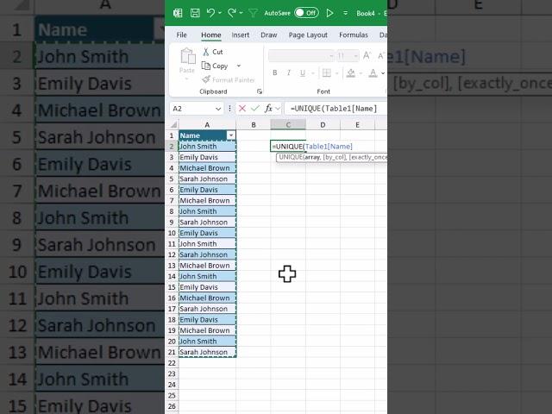Open Insert Function via fx icon

[x=269, y=109]
